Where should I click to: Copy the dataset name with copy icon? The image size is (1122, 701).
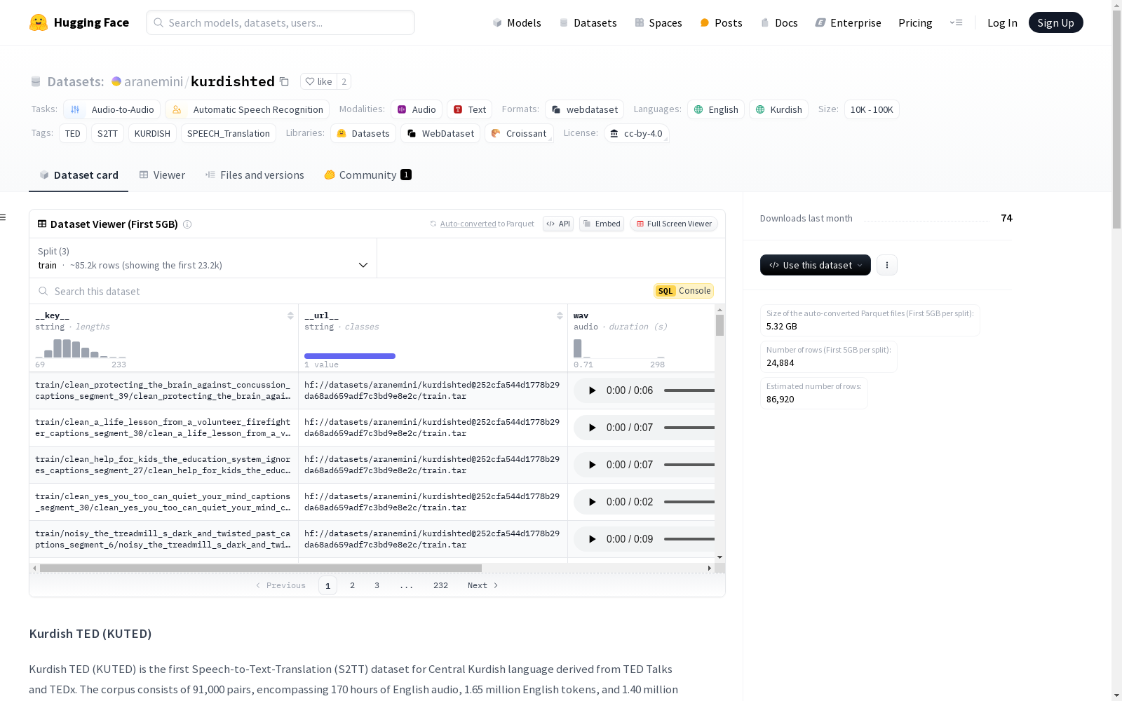tap(284, 81)
